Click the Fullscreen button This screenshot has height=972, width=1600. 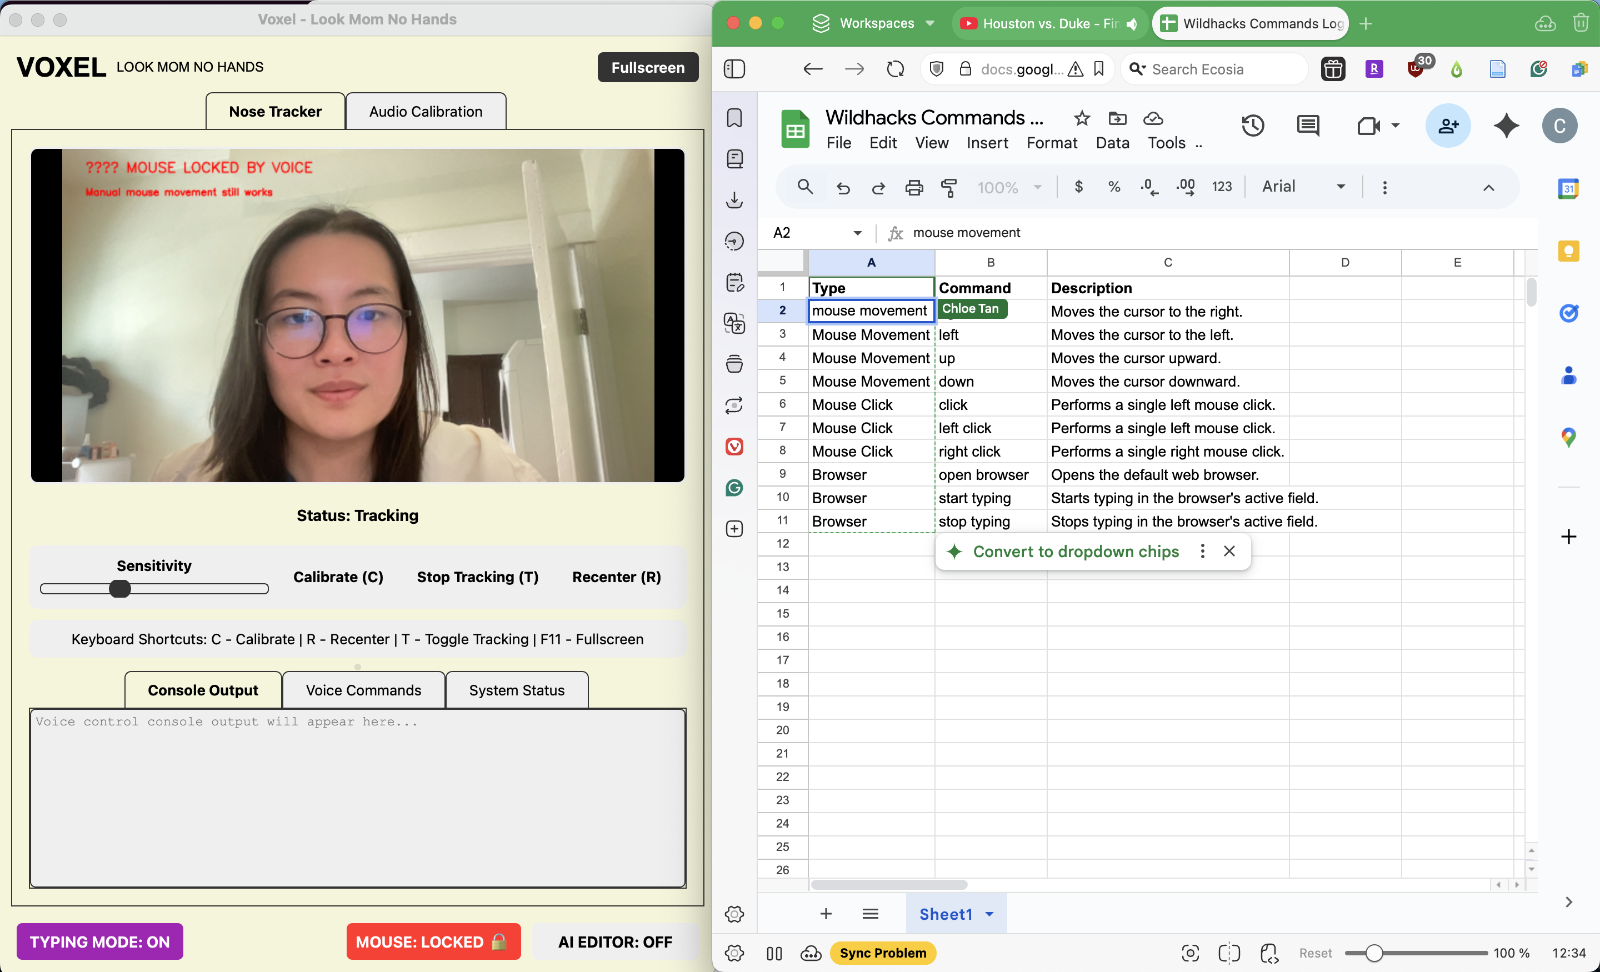(x=647, y=68)
